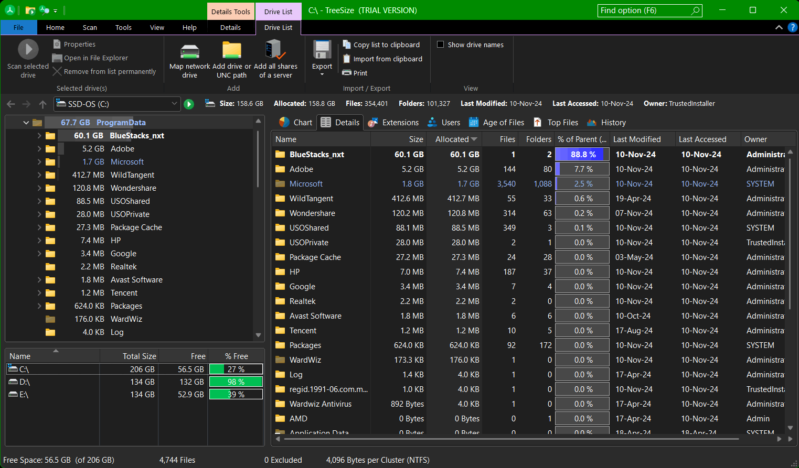The image size is (799, 468).
Task: Click the green start scan button
Action: [x=189, y=104]
